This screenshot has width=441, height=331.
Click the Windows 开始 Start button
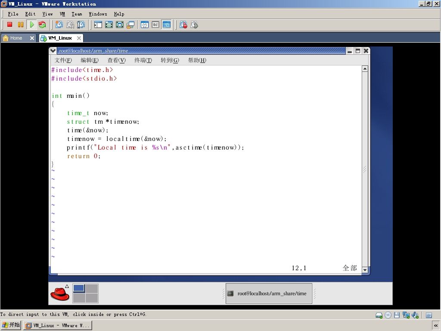pos(11,325)
